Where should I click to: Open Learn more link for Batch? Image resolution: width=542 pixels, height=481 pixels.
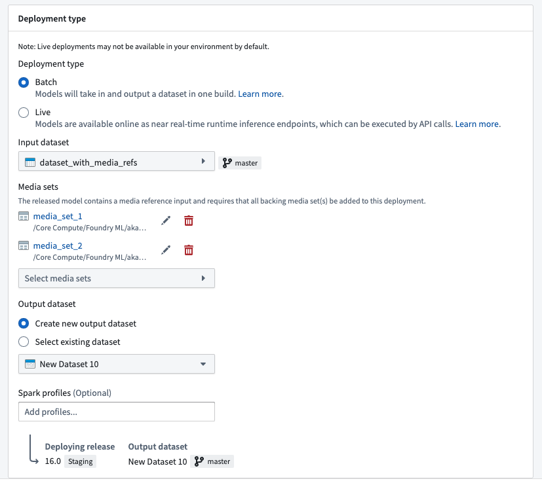coord(260,94)
